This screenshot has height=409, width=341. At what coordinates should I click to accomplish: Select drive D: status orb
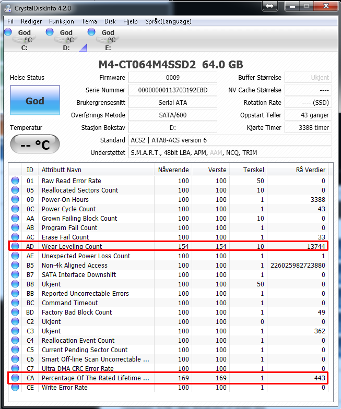(50, 32)
